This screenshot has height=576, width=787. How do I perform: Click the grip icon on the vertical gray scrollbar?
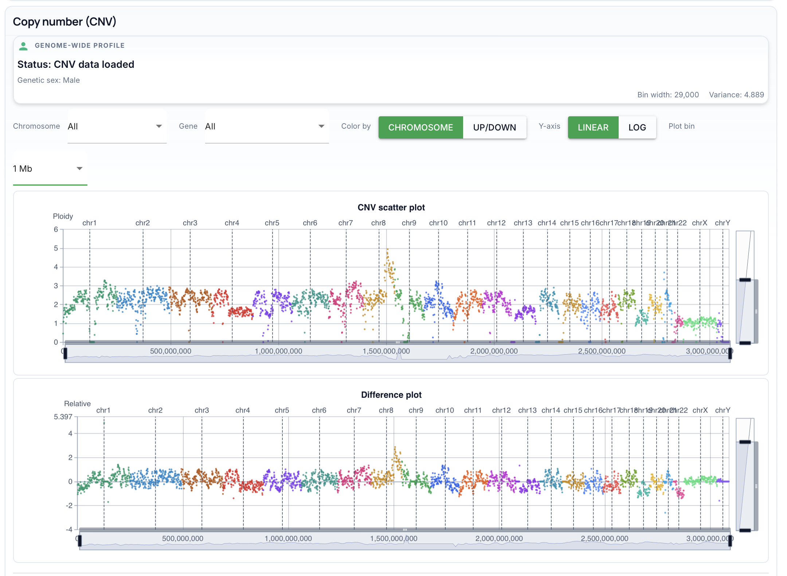tap(756, 311)
